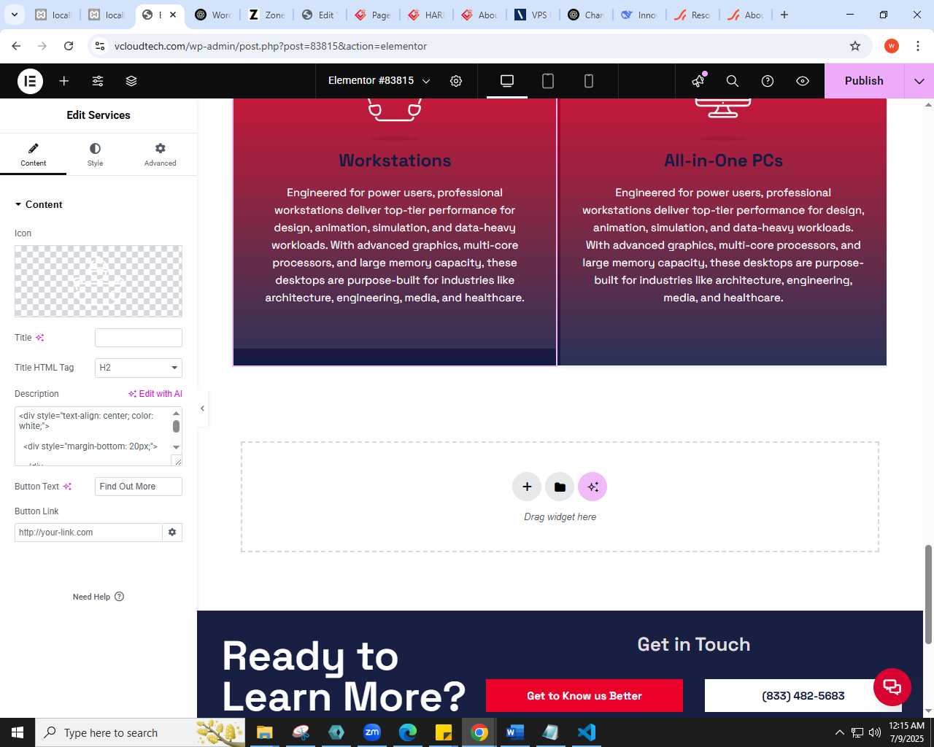This screenshot has height=747, width=934.
Task: Open the help question mark icon
Action: point(768,81)
